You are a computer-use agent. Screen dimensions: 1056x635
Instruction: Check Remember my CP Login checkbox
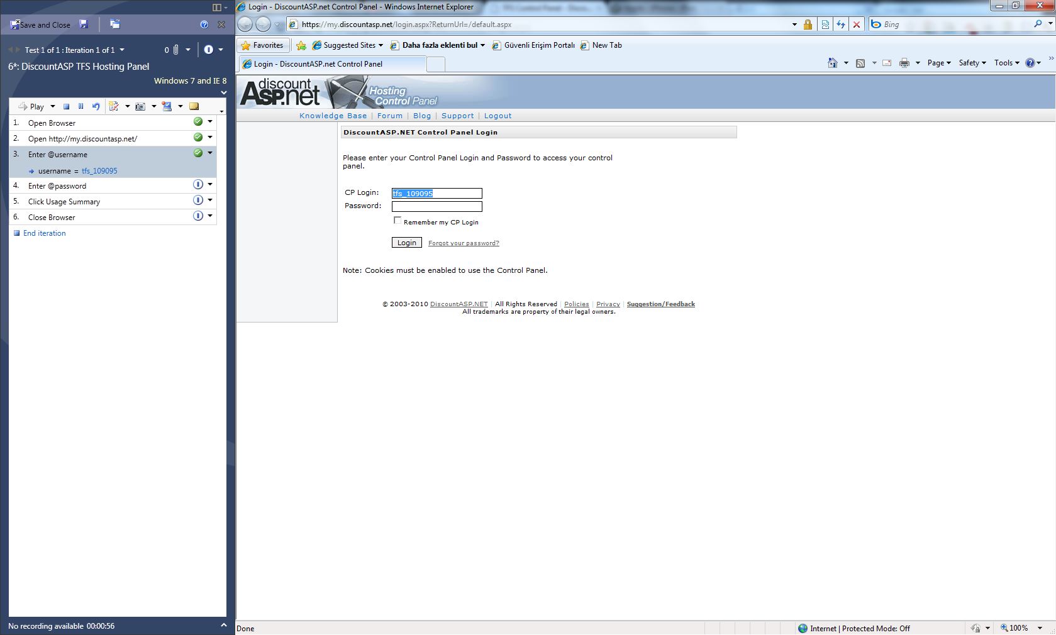pyautogui.click(x=397, y=221)
